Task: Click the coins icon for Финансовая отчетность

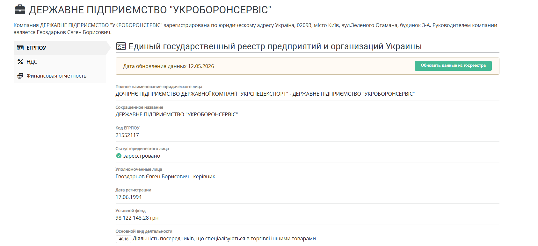Action: 20,76
